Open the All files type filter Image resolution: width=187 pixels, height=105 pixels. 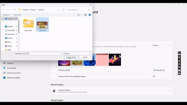point(77,54)
